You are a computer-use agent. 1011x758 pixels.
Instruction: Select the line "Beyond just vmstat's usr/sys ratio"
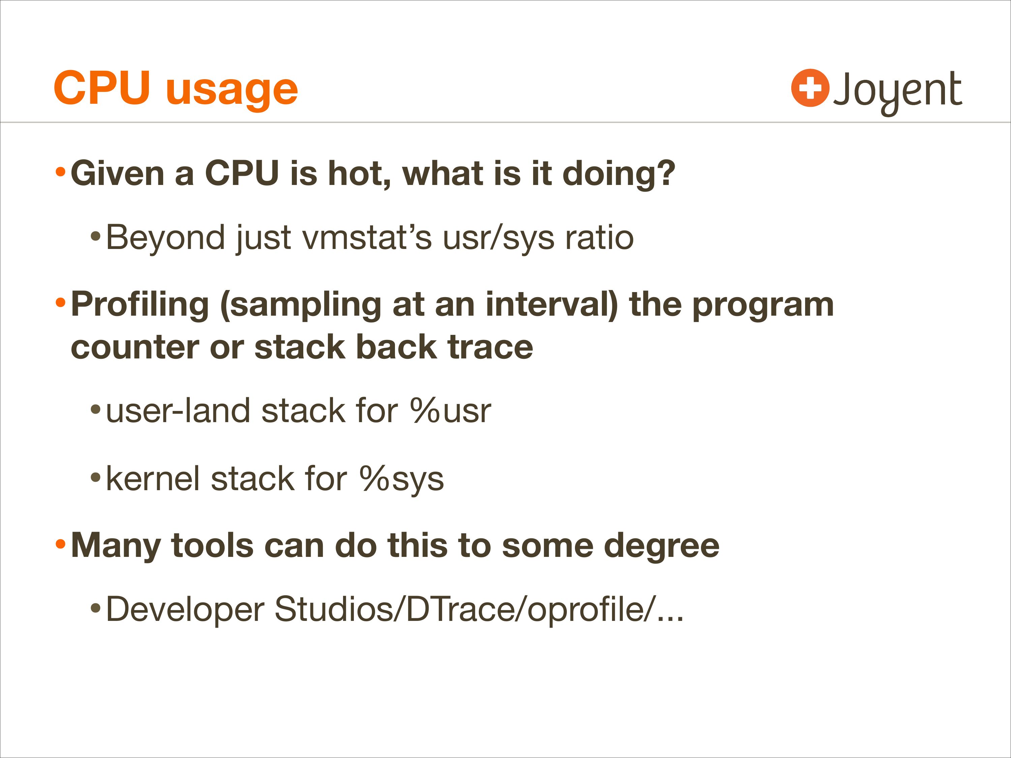tap(369, 238)
